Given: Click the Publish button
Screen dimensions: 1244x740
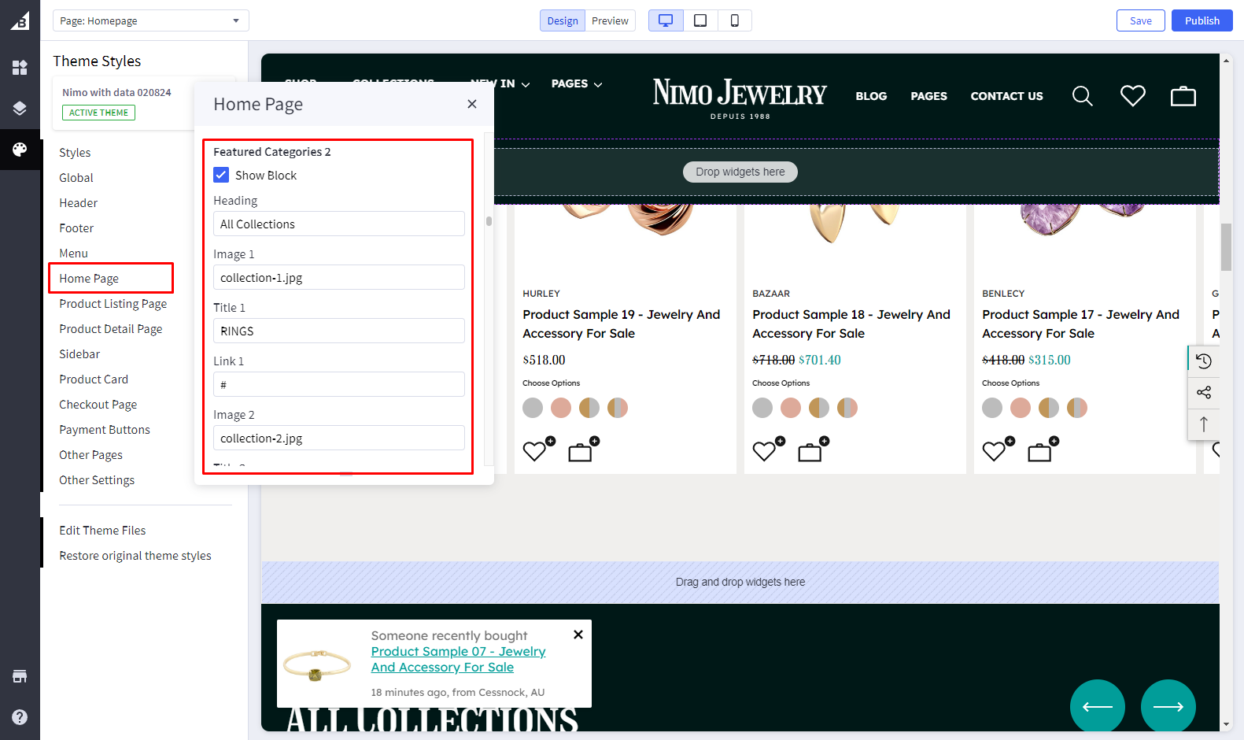Looking at the screenshot, I should point(1202,20).
